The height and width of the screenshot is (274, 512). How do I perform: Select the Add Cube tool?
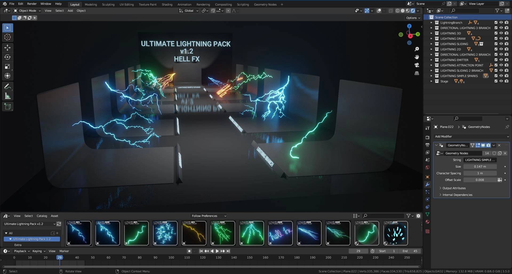pyautogui.click(x=7, y=107)
